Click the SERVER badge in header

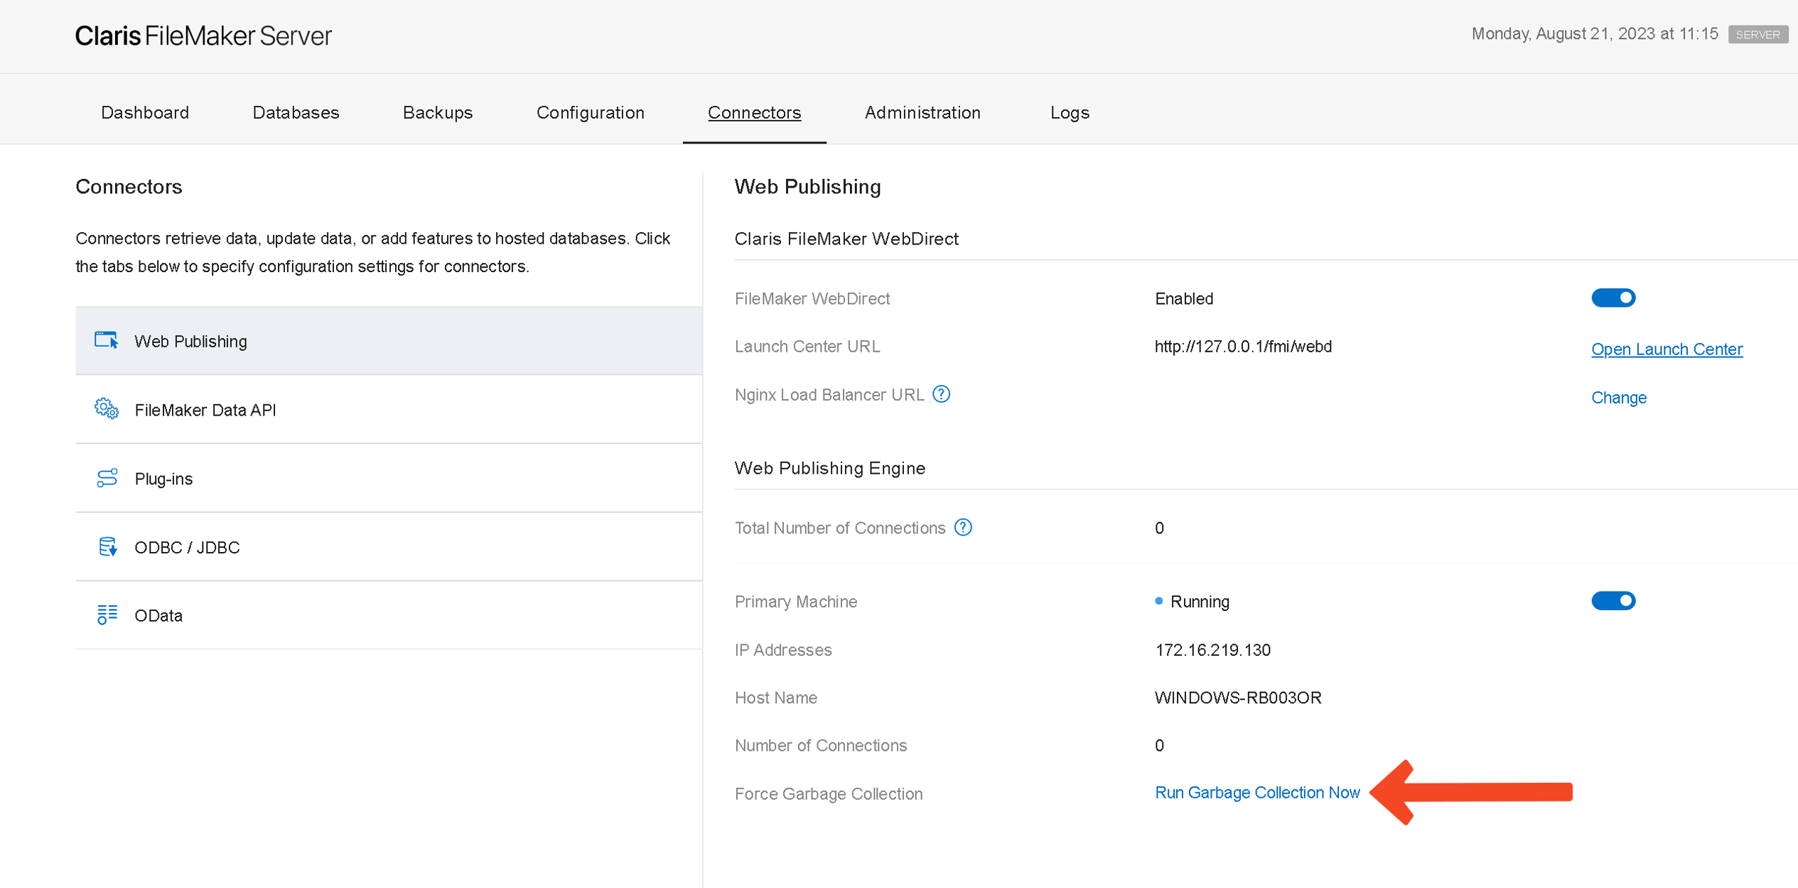pyautogui.click(x=1757, y=34)
